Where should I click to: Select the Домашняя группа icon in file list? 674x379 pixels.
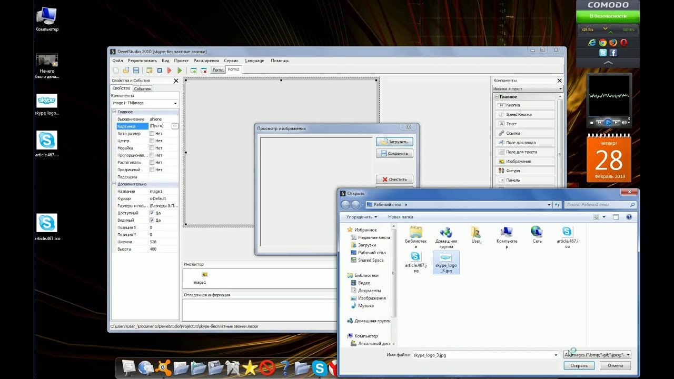(446, 237)
